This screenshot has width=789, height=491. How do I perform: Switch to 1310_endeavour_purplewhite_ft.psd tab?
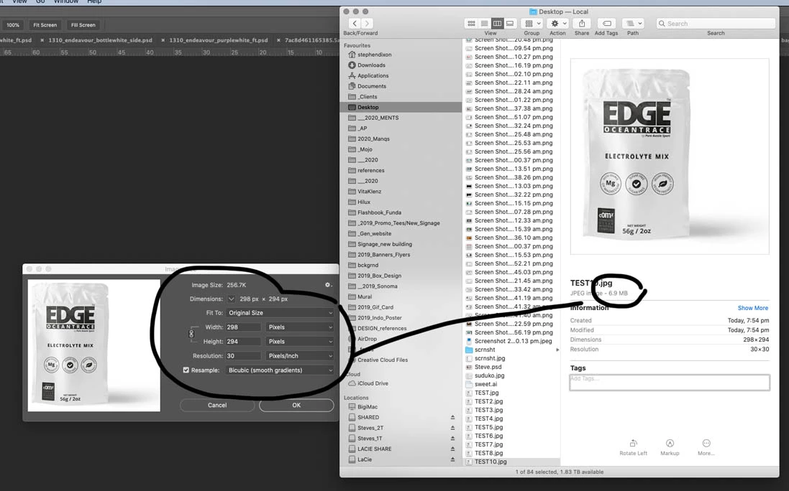point(219,40)
